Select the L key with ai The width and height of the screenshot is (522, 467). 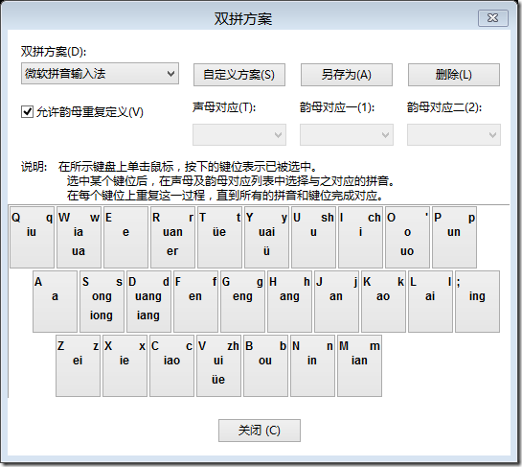coord(430,301)
